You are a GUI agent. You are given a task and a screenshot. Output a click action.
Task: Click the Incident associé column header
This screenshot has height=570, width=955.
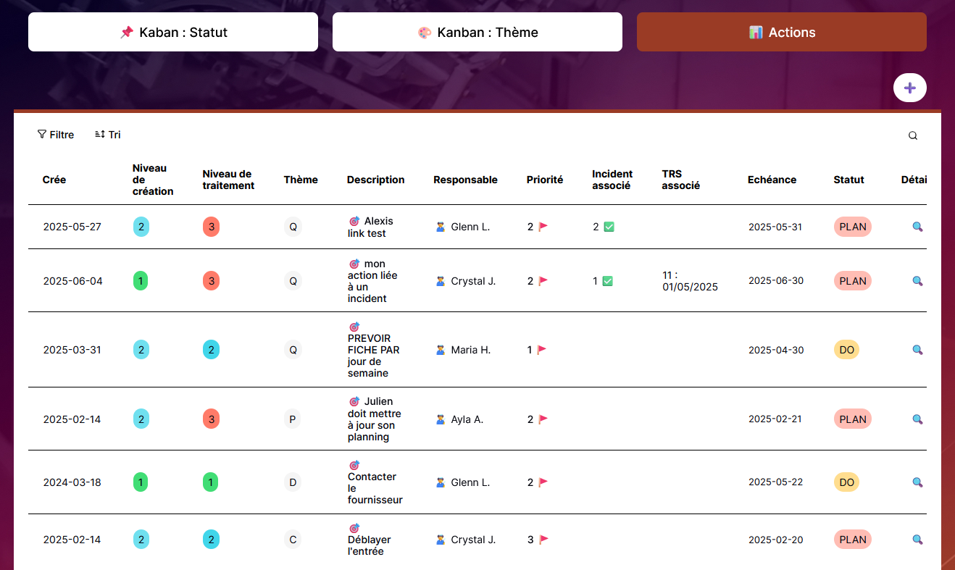612,180
